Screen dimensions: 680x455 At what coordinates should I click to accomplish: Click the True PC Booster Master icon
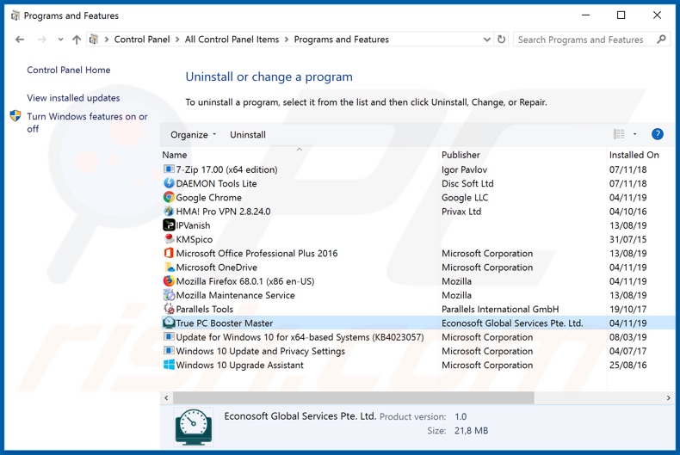point(169,323)
